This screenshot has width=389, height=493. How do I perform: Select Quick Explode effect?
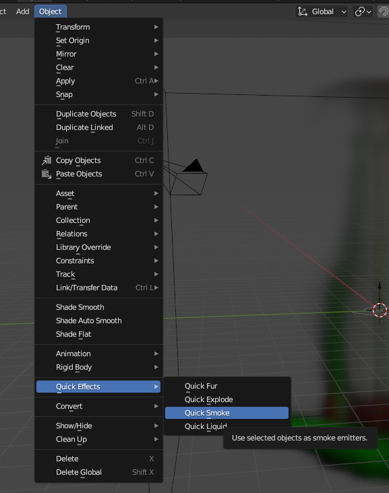point(227,399)
